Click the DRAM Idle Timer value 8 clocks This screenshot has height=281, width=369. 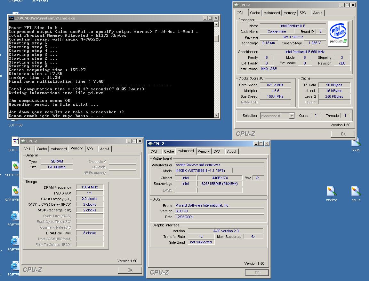[x=90, y=233]
